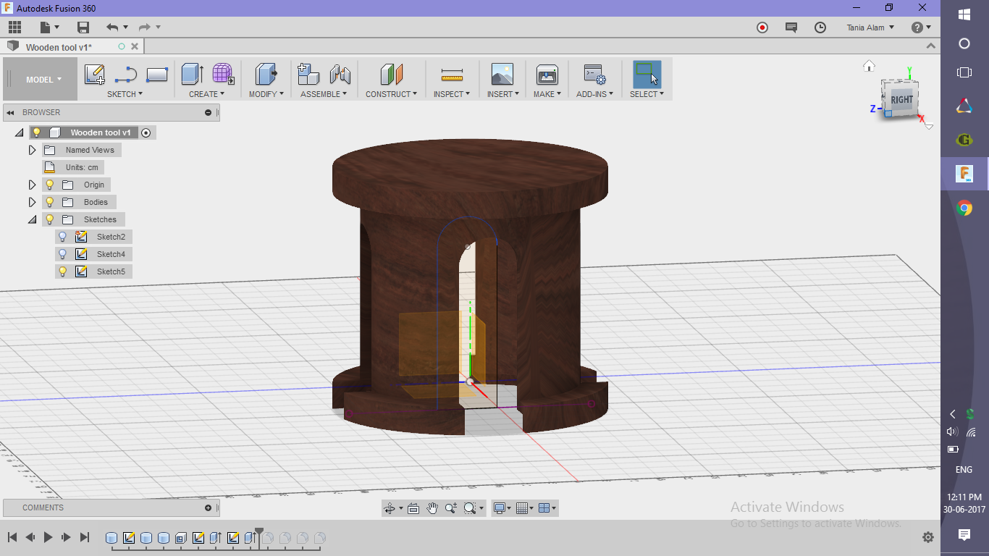
Task: Select the Pan hand tool
Action: click(432, 508)
